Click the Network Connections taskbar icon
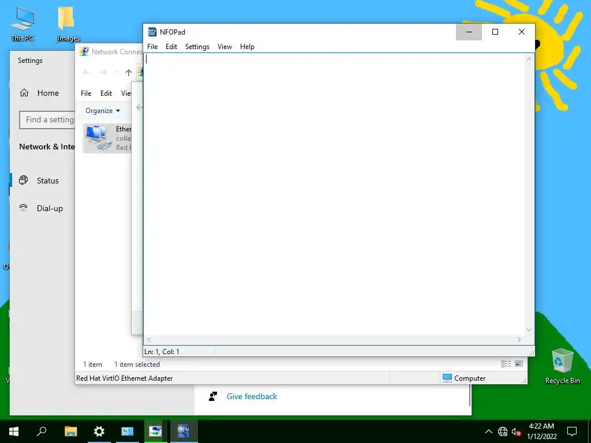The width and height of the screenshot is (591, 443). tap(155, 431)
